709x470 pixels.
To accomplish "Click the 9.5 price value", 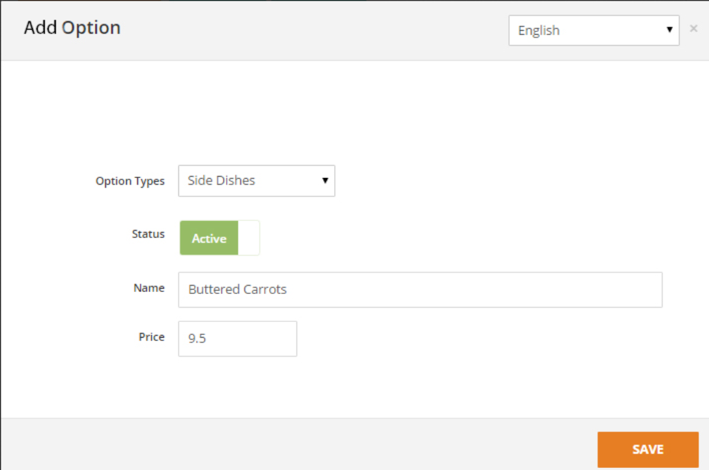I will click(197, 338).
